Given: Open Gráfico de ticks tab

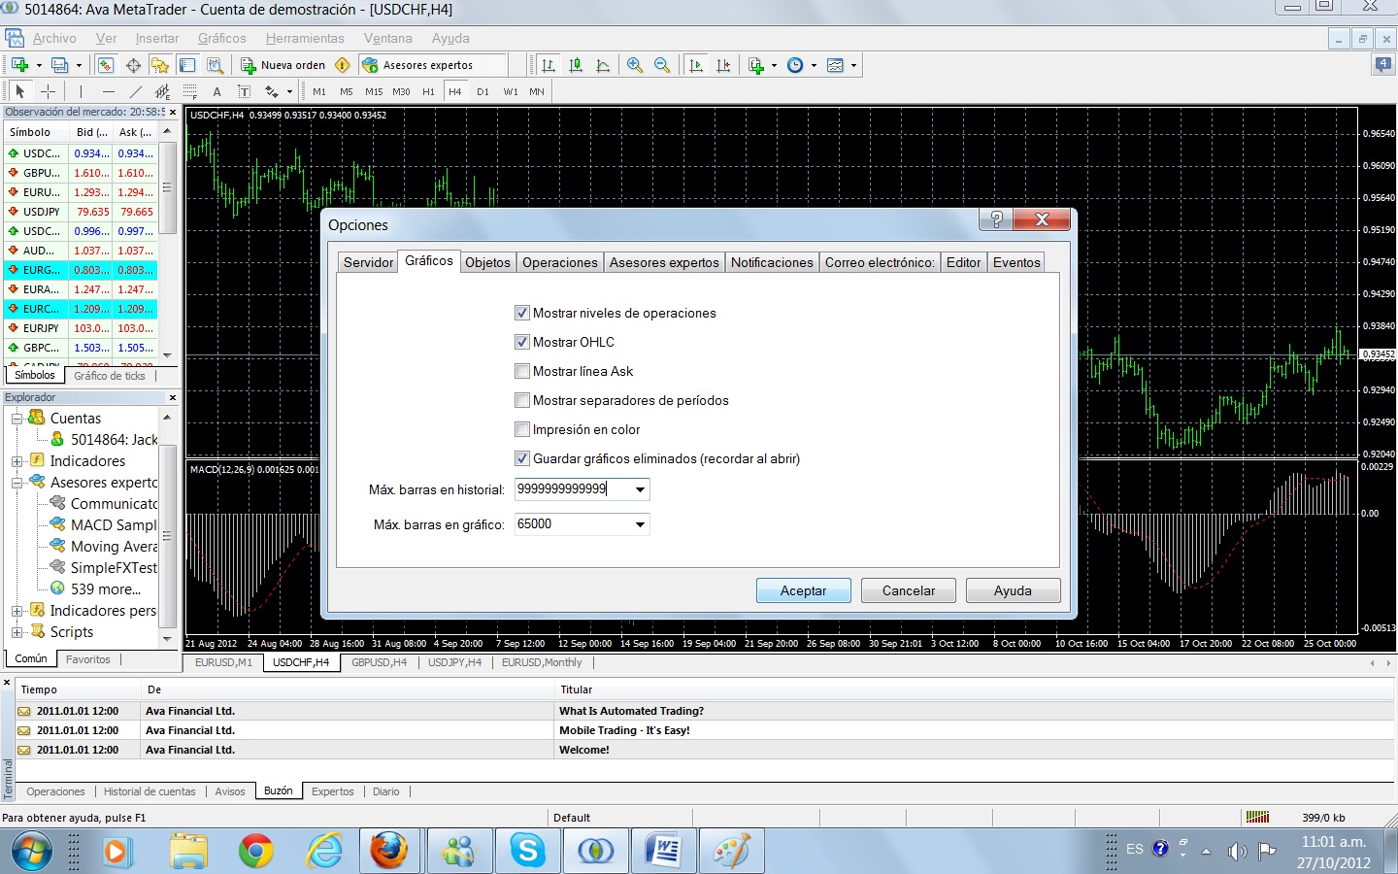Looking at the screenshot, I should tap(110, 376).
